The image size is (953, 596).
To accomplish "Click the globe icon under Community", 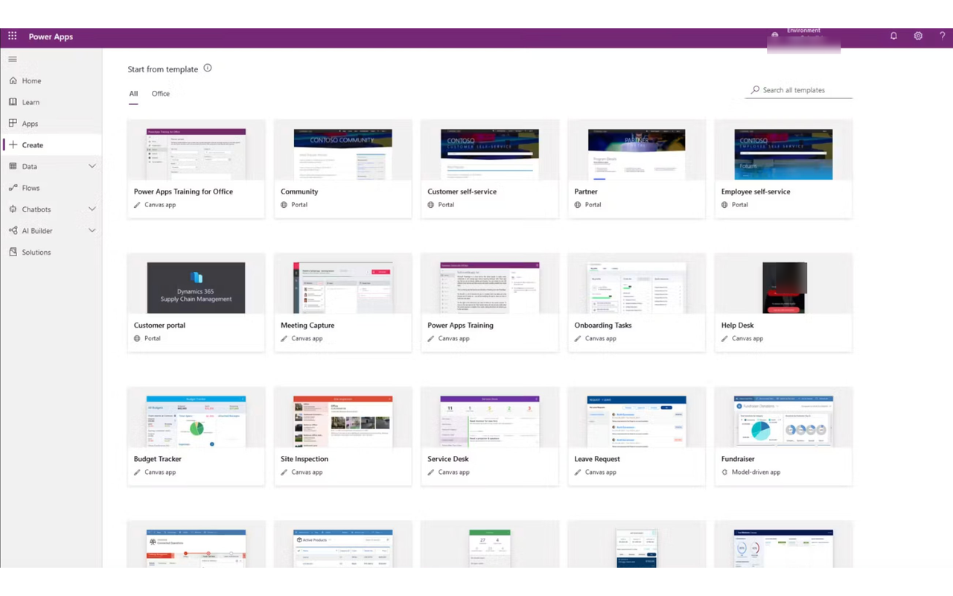I will pyautogui.click(x=284, y=205).
